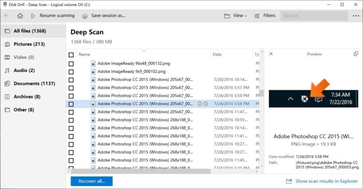
Task: Click horizontal scrollbar right arrow
Action: (x=257, y=171)
